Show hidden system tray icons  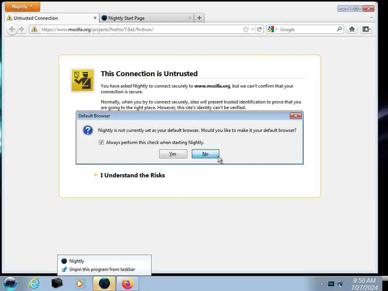pos(322,284)
